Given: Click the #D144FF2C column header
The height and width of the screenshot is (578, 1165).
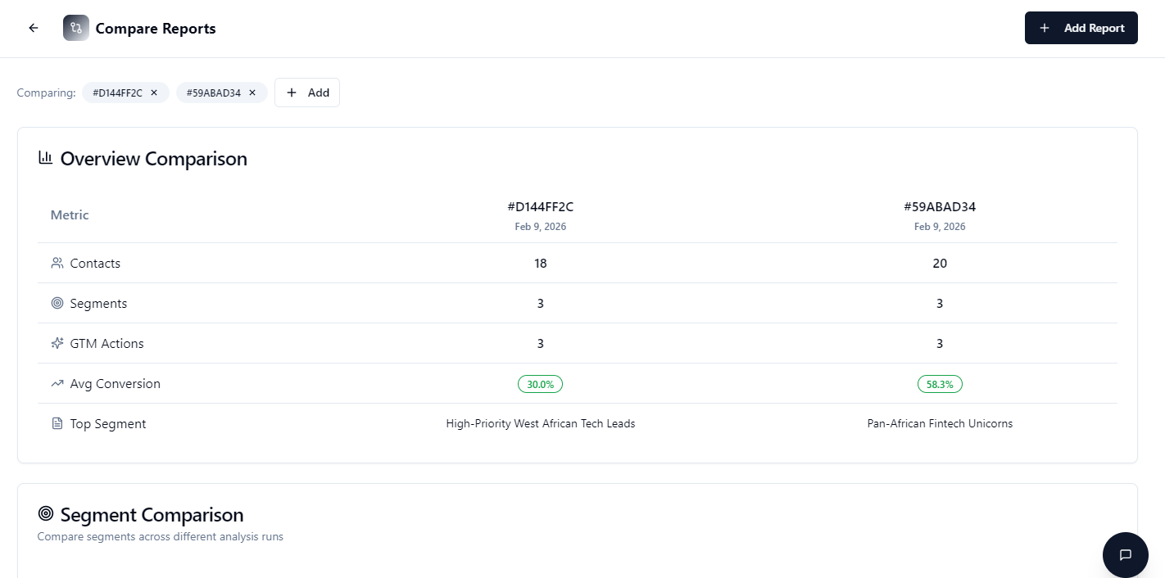Looking at the screenshot, I should (x=540, y=207).
